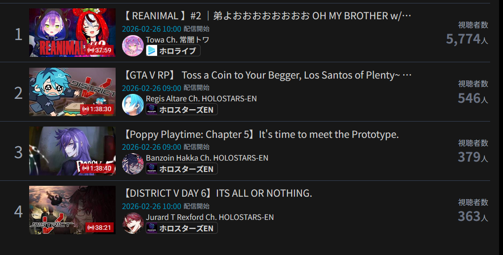
Task: Open Regis Altare channel avatar icon
Action: pos(133,105)
